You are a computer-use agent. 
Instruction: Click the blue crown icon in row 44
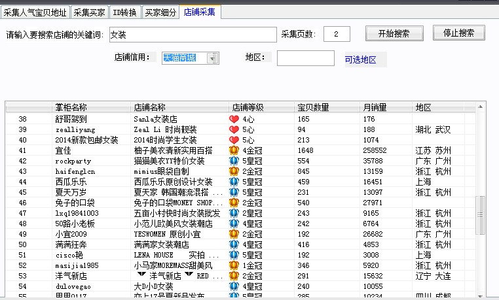[234, 182]
